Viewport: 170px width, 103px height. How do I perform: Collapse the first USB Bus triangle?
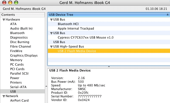point(51,20)
